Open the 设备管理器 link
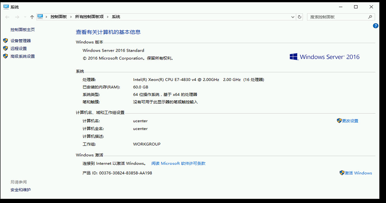 click(x=21, y=41)
